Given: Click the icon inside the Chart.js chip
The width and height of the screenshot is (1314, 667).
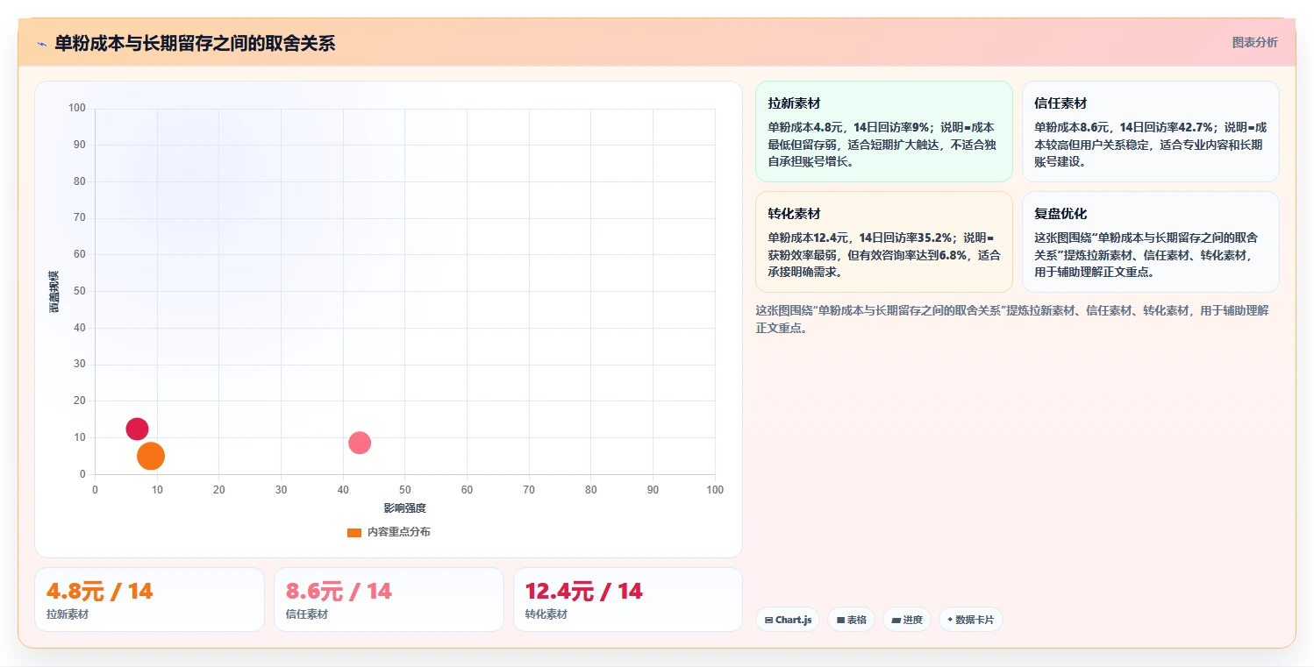Looking at the screenshot, I should 769,620.
